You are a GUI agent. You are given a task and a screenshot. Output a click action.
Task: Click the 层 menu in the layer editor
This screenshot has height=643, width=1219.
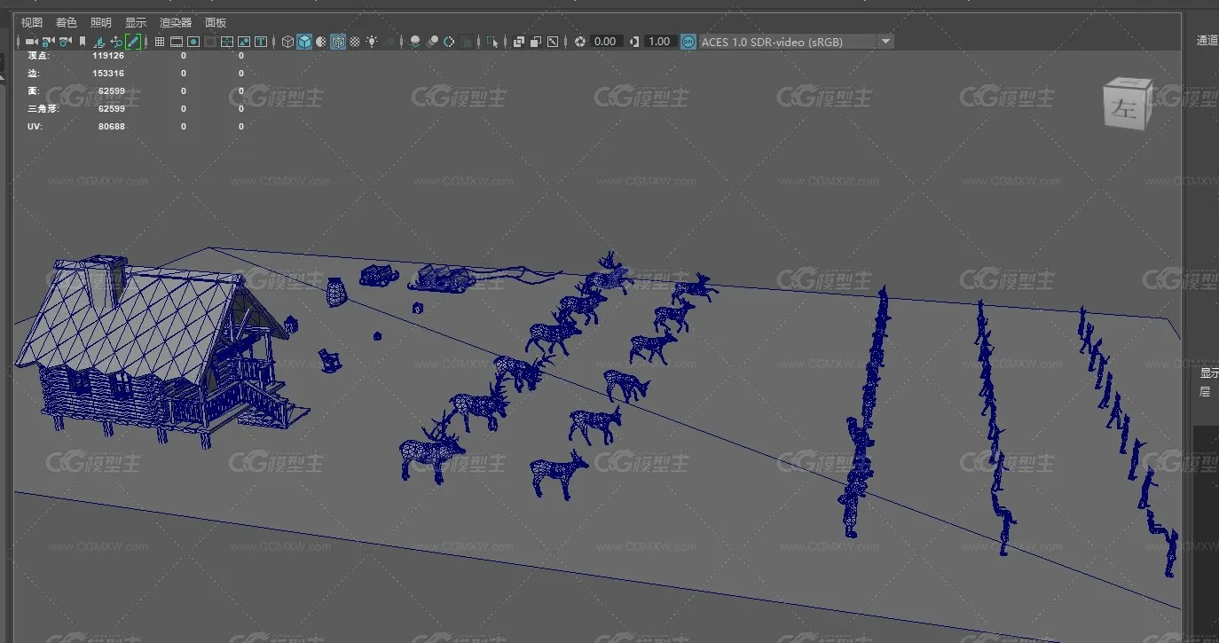(1205, 391)
